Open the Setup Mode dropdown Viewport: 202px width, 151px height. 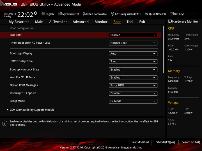click(x=133, y=101)
